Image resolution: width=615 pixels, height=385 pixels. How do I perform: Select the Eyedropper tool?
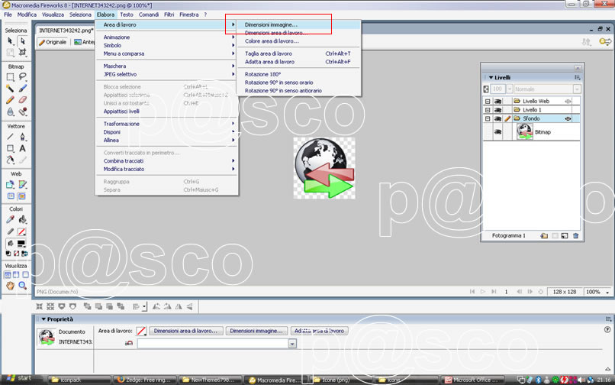pyautogui.click(x=10, y=219)
